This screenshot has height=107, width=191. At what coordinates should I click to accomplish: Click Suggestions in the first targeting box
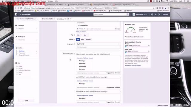(x=110, y=73)
